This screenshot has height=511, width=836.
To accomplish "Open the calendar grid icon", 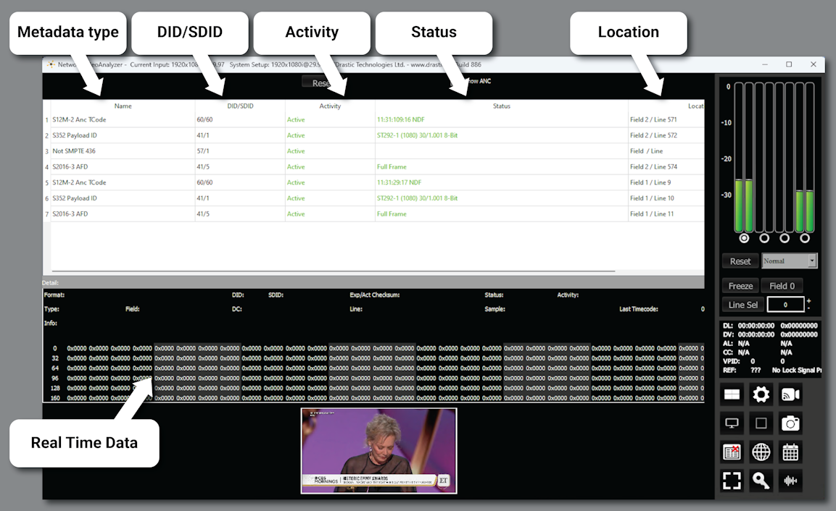I will (790, 452).
